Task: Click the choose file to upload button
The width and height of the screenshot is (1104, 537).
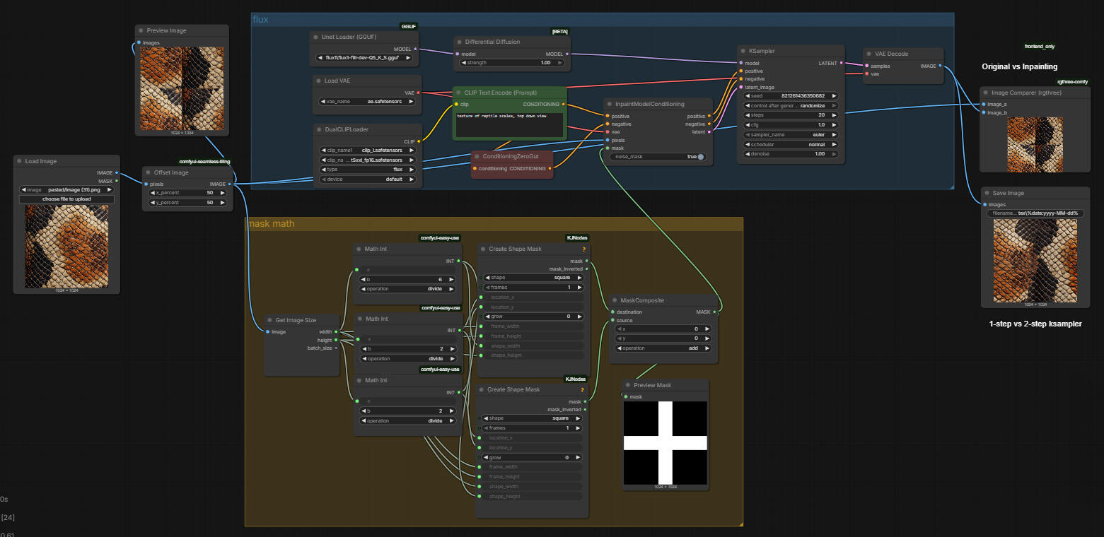Action: [x=66, y=199]
